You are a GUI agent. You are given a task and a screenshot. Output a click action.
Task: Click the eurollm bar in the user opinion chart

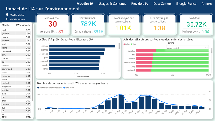click(x=172, y=51)
